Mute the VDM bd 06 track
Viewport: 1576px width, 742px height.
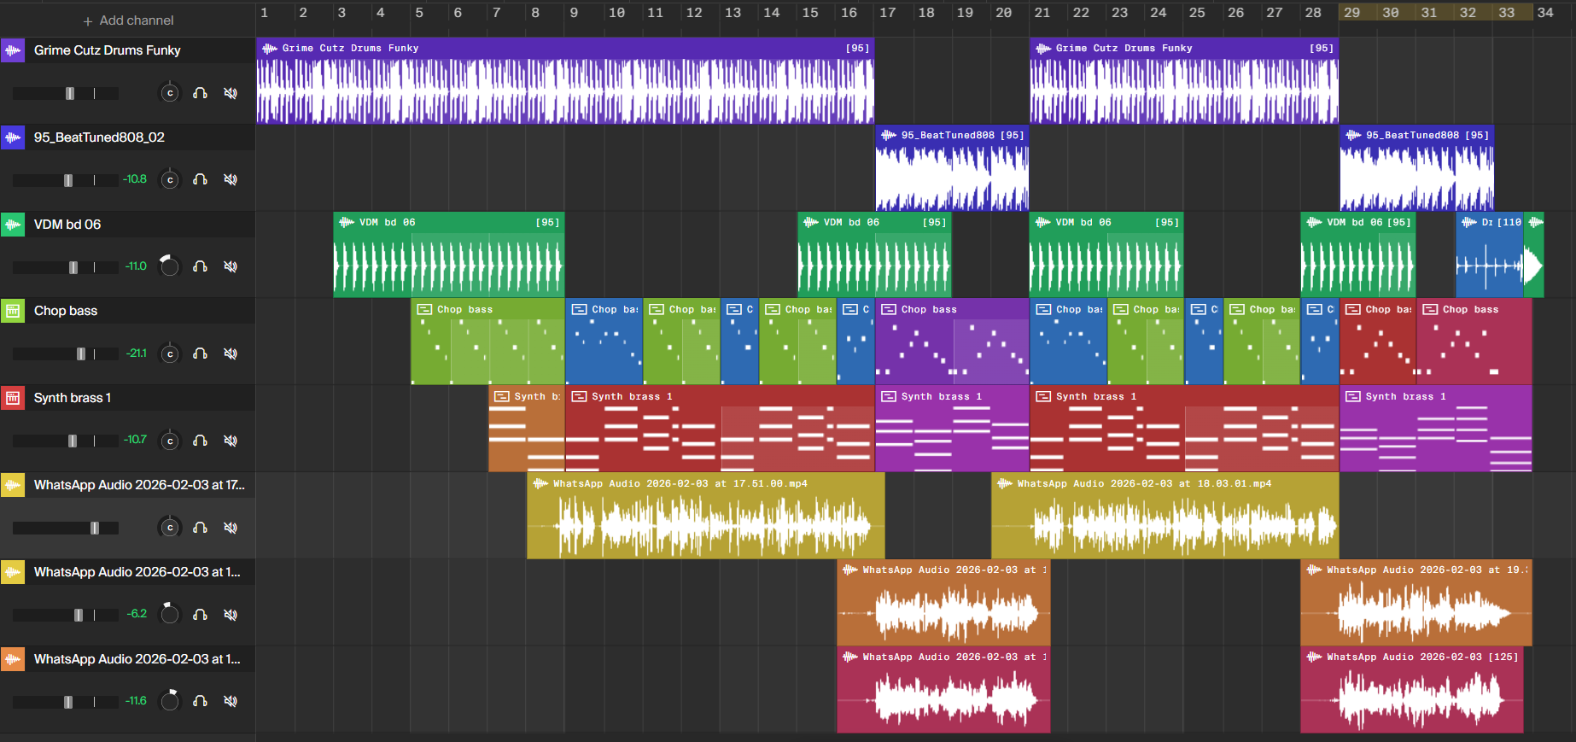231,266
